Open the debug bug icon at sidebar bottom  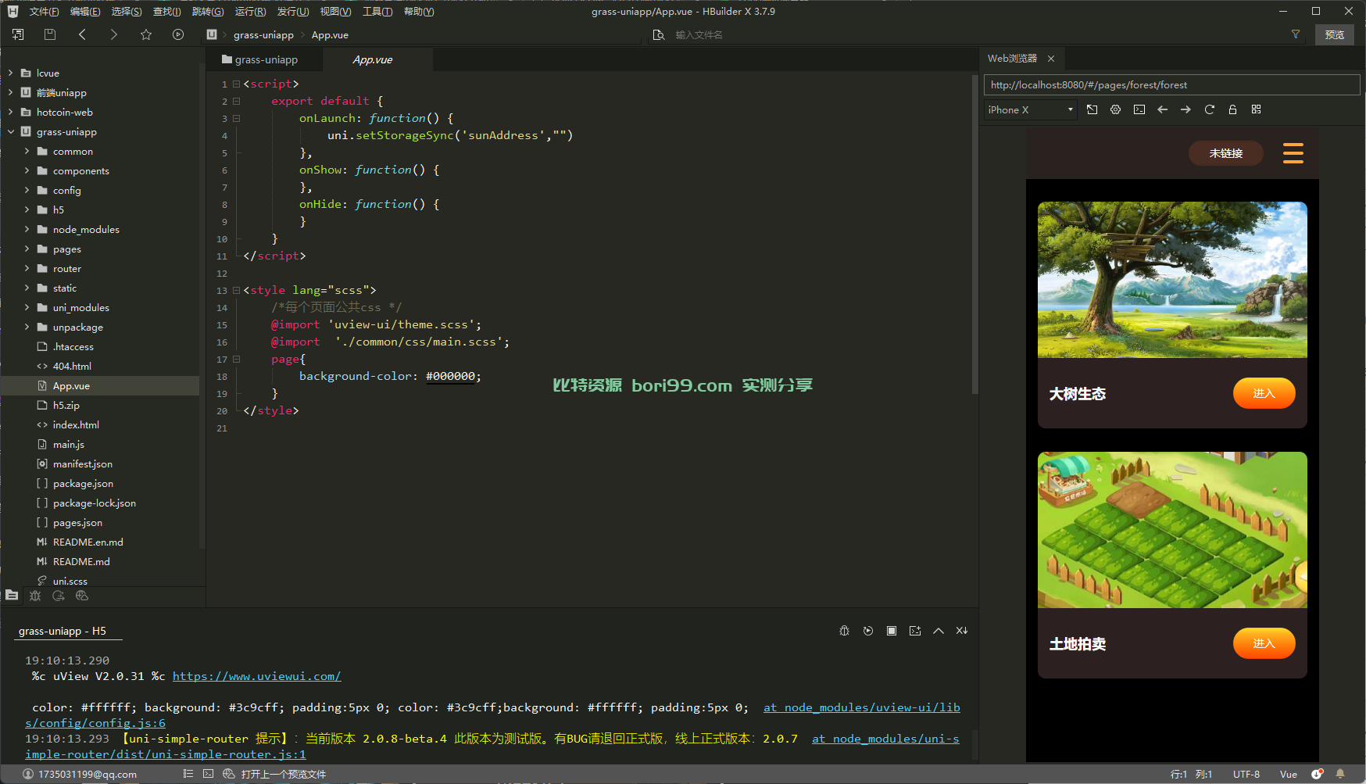(x=35, y=596)
